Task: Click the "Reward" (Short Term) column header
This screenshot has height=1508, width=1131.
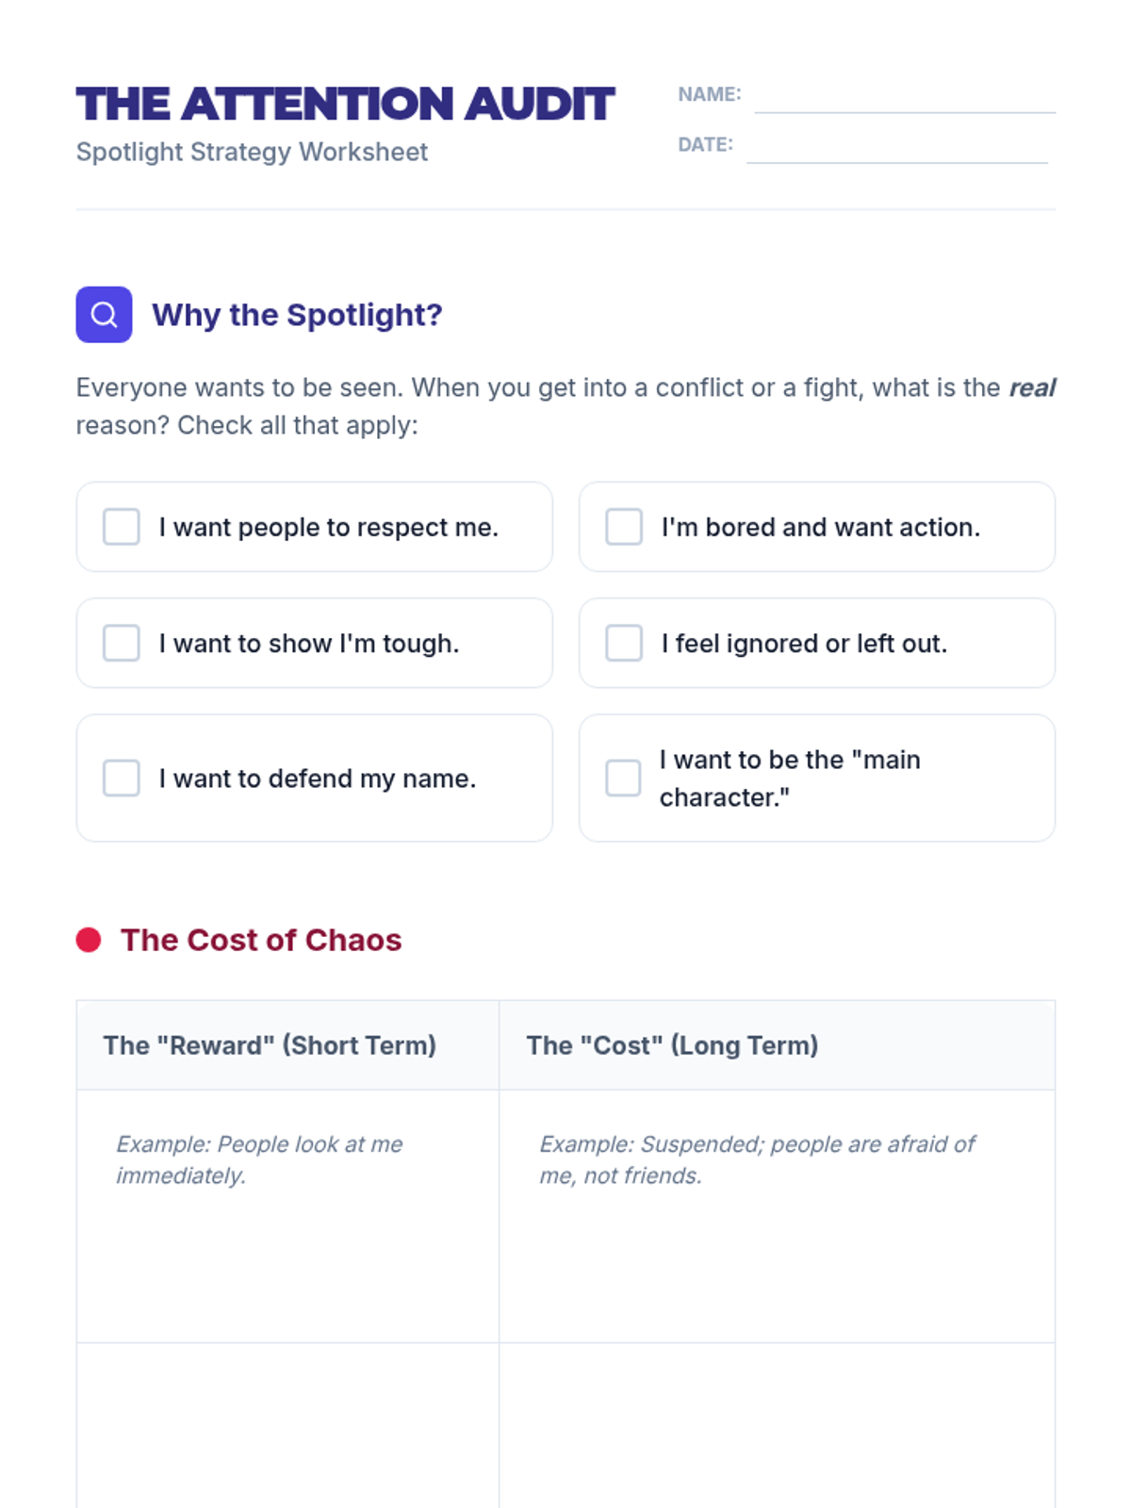Action: [x=270, y=1045]
